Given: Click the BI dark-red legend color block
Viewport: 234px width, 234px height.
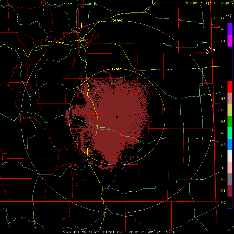Looking at the screenshot, I should 230,191.
